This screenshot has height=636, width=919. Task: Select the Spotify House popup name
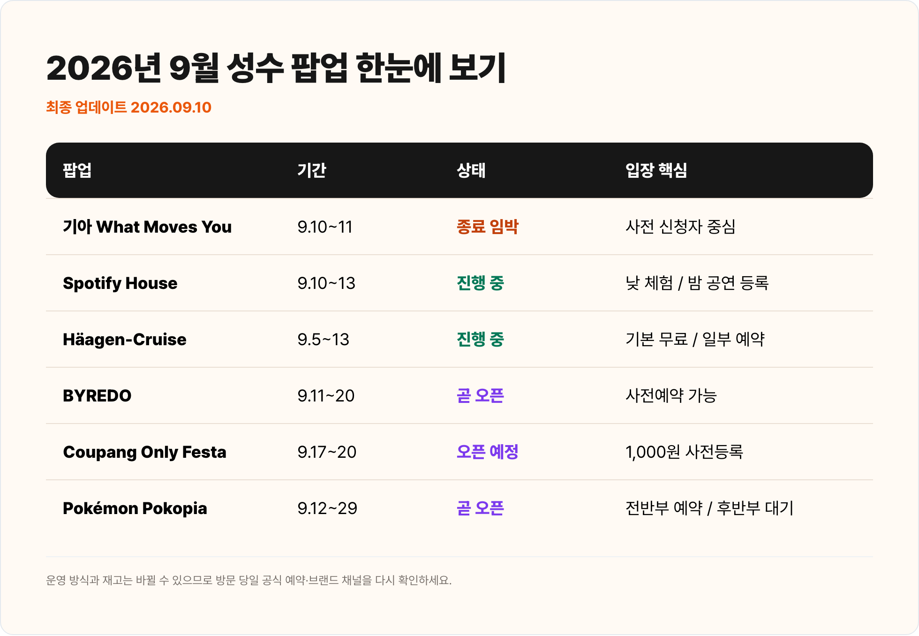coord(120,283)
